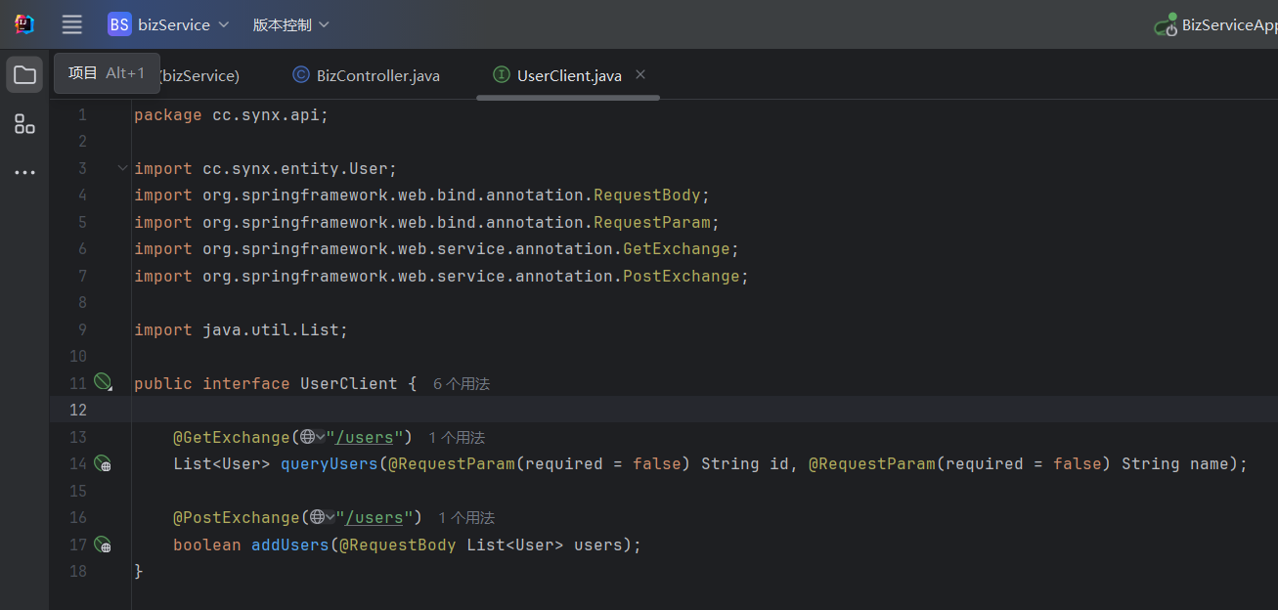Screen dimensions: 1278x610
Task: Click the gutter endpoint icon on line 14
Action: pos(103,463)
